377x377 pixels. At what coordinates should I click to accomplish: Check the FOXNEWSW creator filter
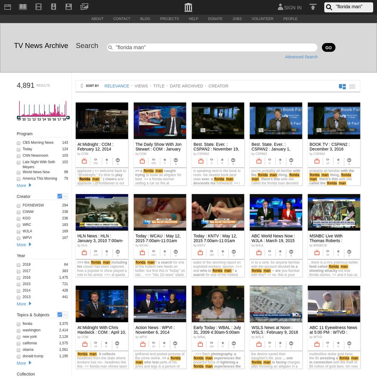coord(18,206)
